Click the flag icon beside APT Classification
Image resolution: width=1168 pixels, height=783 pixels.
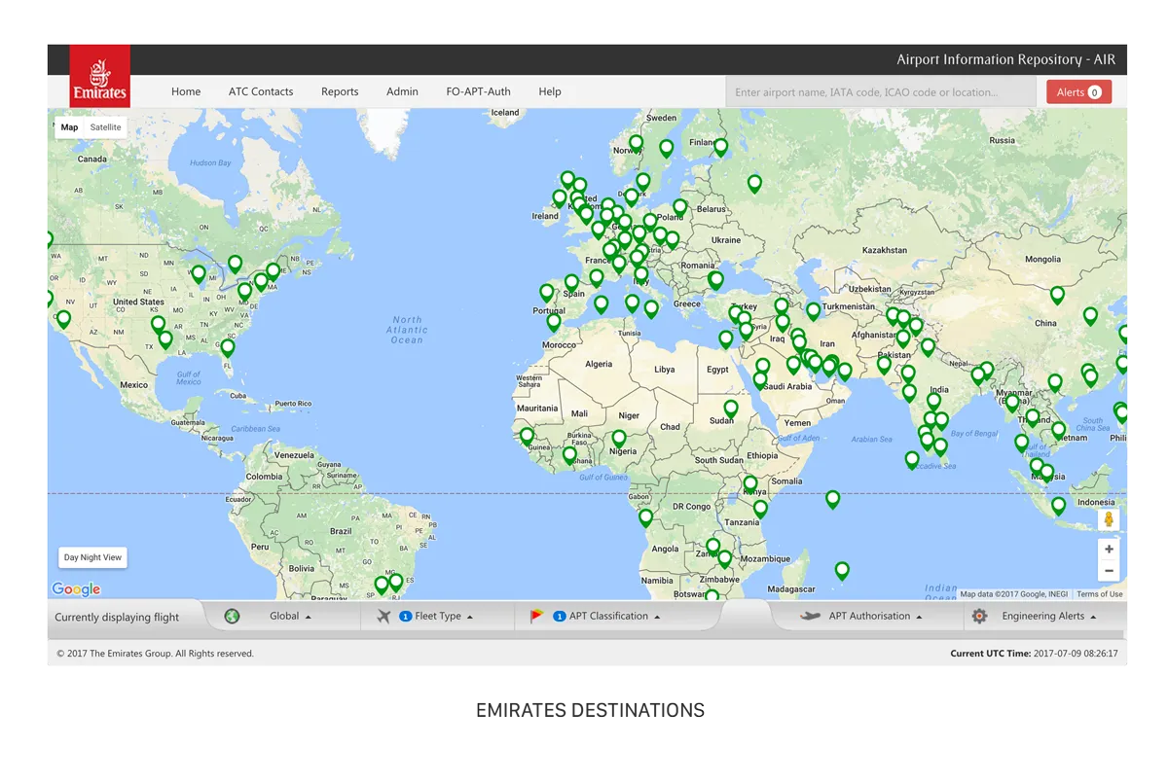coord(535,616)
